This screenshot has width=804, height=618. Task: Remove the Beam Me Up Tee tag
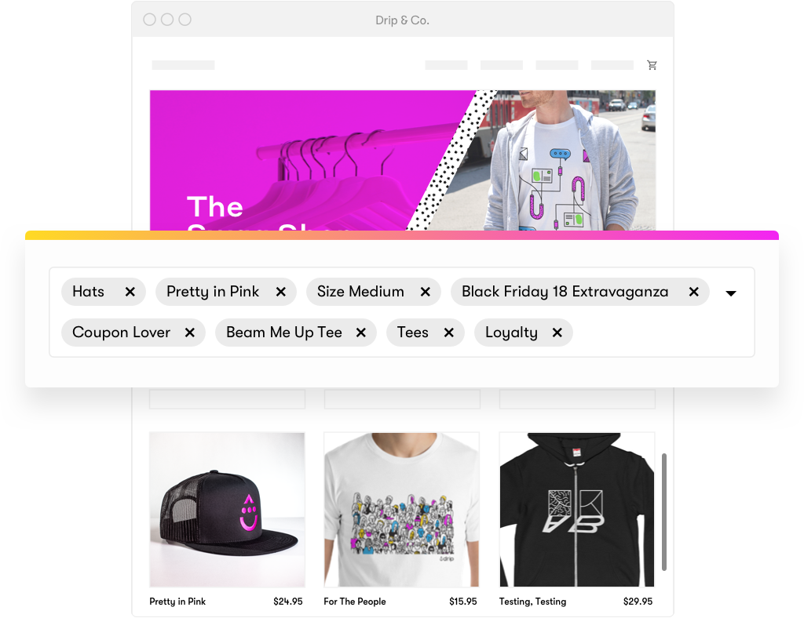(x=361, y=333)
